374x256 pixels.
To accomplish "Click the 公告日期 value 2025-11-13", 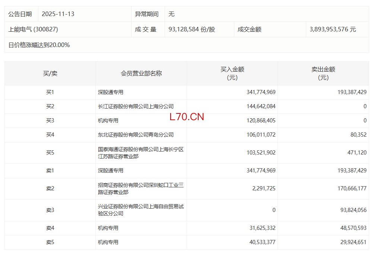I will point(58,14).
